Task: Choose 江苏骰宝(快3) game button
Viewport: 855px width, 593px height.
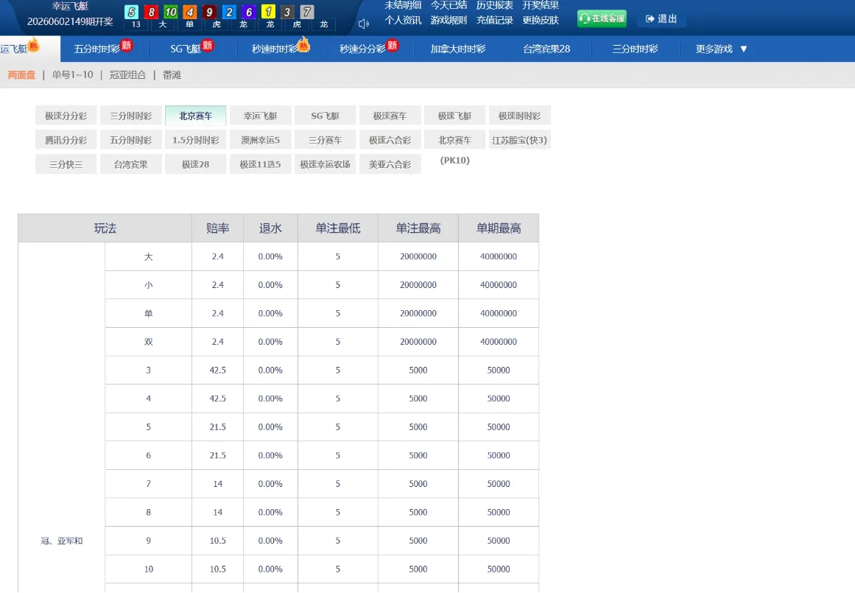Action: pyautogui.click(x=520, y=140)
